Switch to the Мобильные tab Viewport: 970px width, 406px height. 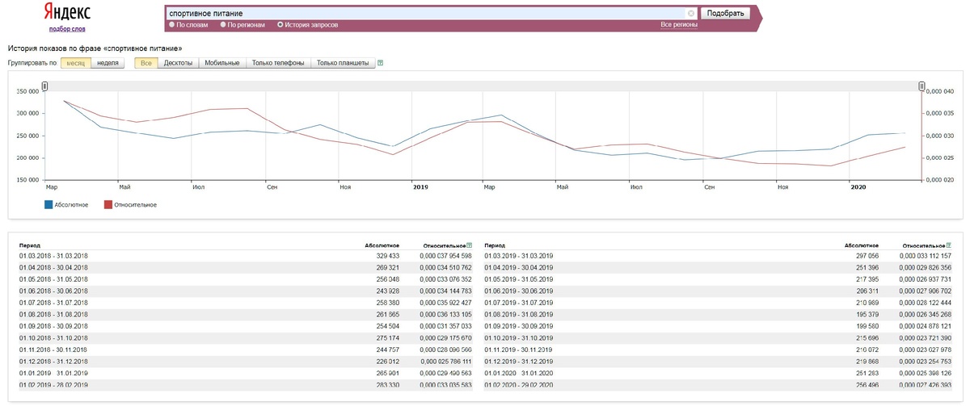pos(222,63)
